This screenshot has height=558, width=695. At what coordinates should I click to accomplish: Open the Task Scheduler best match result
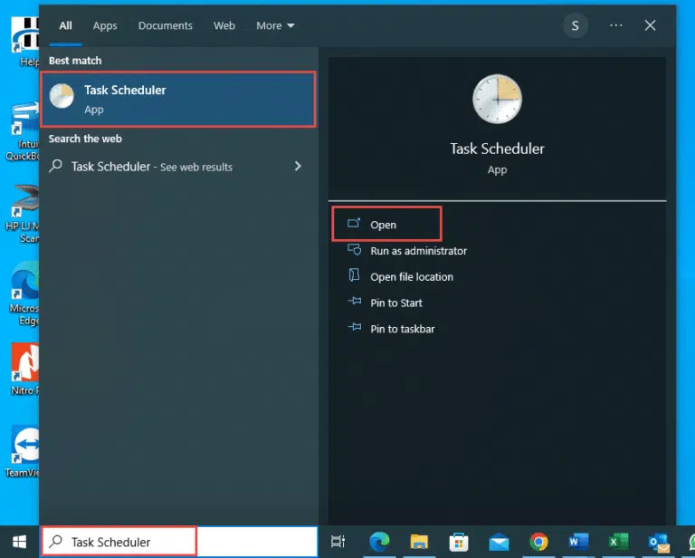(178, 100)
